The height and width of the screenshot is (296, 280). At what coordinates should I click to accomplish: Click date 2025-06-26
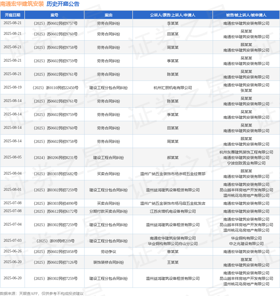[12, 251]
